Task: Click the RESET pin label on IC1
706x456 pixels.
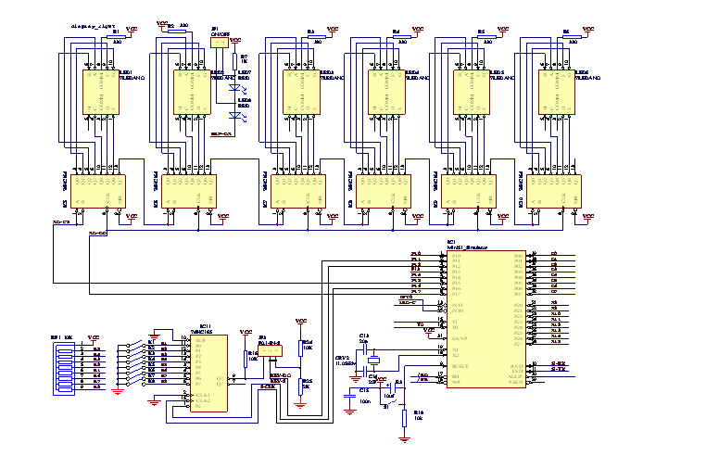Action: pyautogui.click(x=459, y=367)
